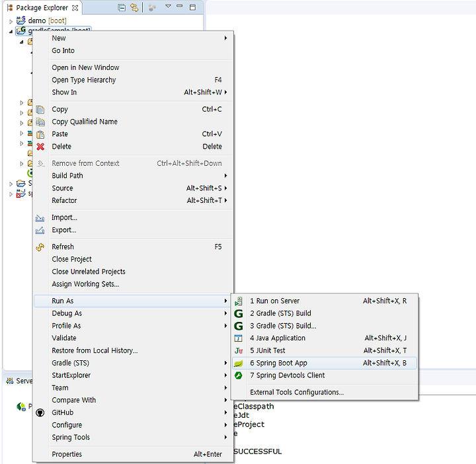
Task: Click the Paste clipboard icon
Action: click(40, 134)
